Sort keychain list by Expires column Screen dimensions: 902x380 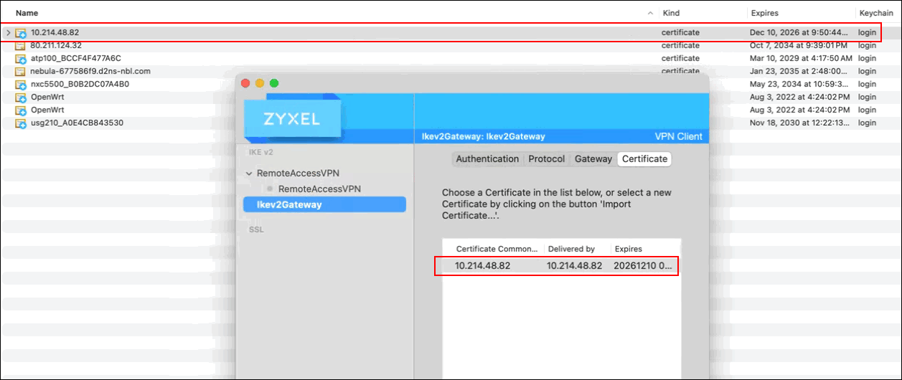764,13
